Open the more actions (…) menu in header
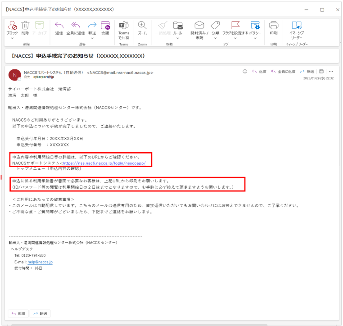Viewport: 343px width, 326px height. (331, 71)
